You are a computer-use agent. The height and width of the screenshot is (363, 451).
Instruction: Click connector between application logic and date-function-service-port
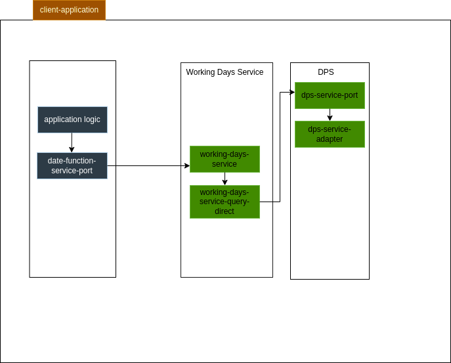(x=72, y=142)
